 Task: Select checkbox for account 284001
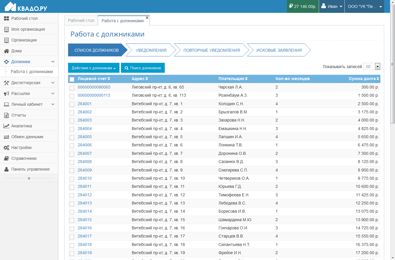pos(72,104)
